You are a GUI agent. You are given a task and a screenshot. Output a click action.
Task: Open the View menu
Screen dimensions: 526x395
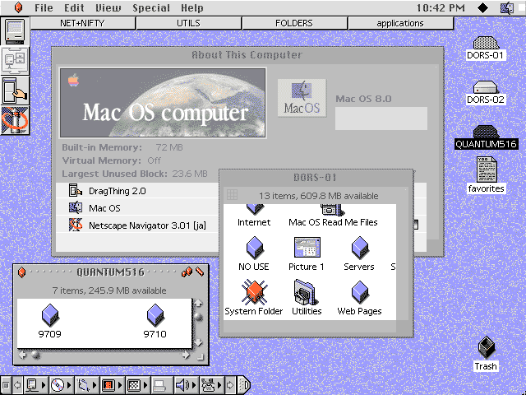click(x=109, y=7)
